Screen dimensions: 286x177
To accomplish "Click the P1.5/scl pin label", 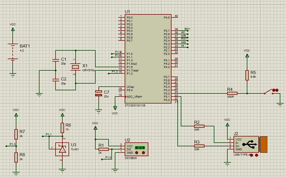I will [x=132, y=64].
